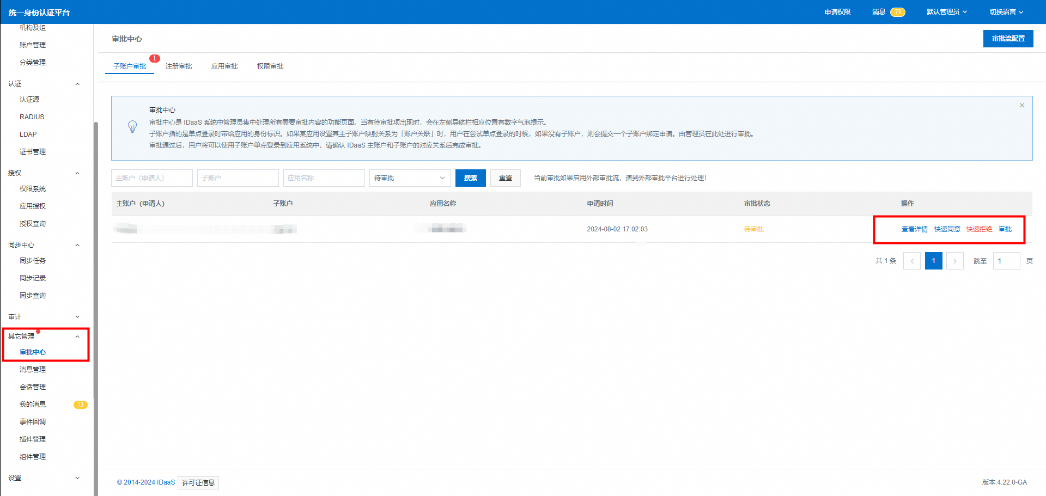This screenshot has width=1046, height=496.
Task: Open the 切换语言 language dropdown
Action: point(1006,12)
